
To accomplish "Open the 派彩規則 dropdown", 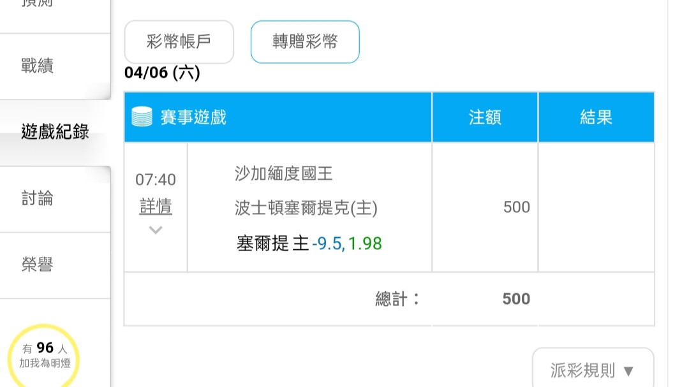I will click(x=593, y=369).
